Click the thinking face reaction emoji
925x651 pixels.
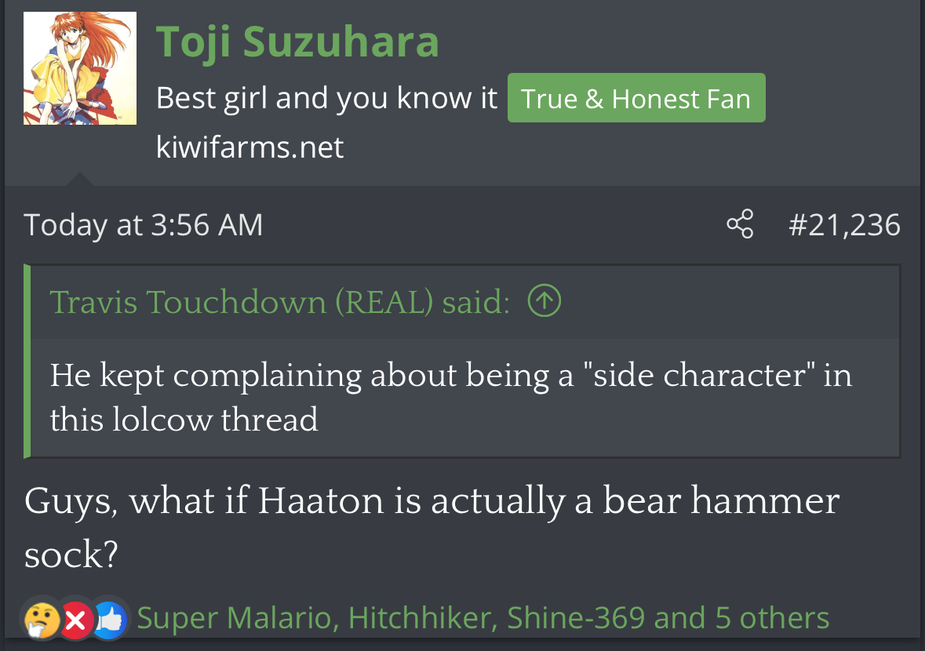tap(42, 620)
